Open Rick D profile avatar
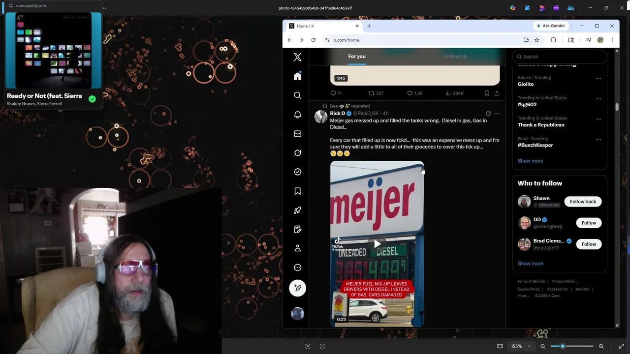 point(321,117)
